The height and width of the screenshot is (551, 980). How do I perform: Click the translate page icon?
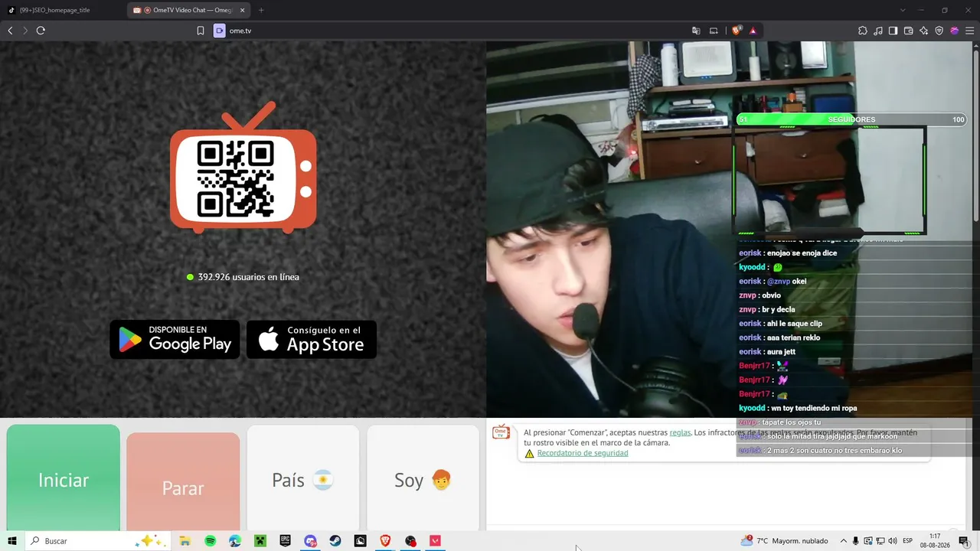pyautogui.click(x=696, y=31)
